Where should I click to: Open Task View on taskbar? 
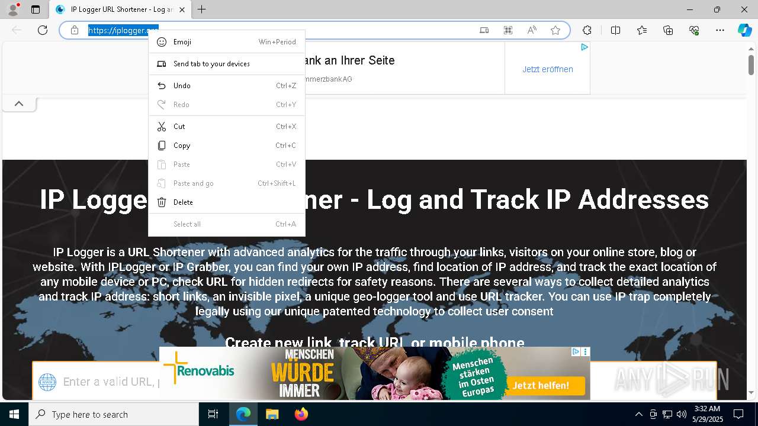coord(213,414)
